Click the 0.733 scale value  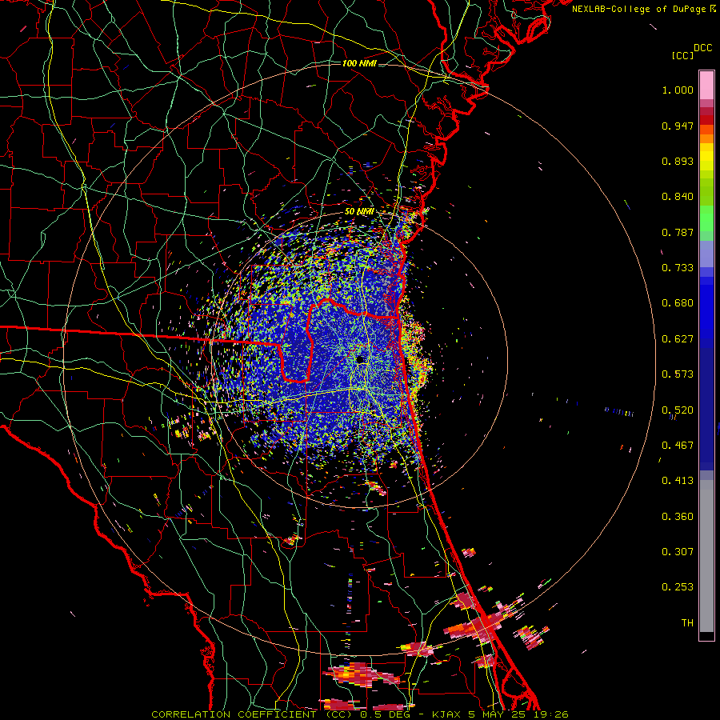[x=678, y=268]
